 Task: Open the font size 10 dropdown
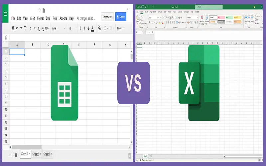(x=72, y=29)
